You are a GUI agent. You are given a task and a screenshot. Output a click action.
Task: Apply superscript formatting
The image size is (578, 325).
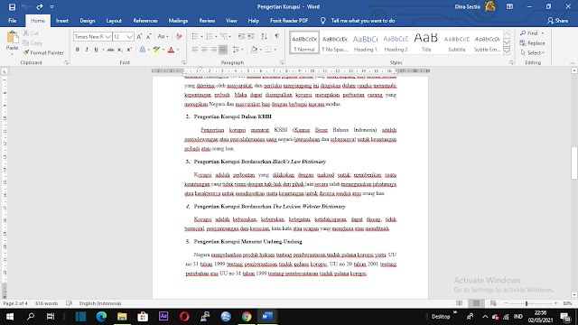(x=129, y=50)
